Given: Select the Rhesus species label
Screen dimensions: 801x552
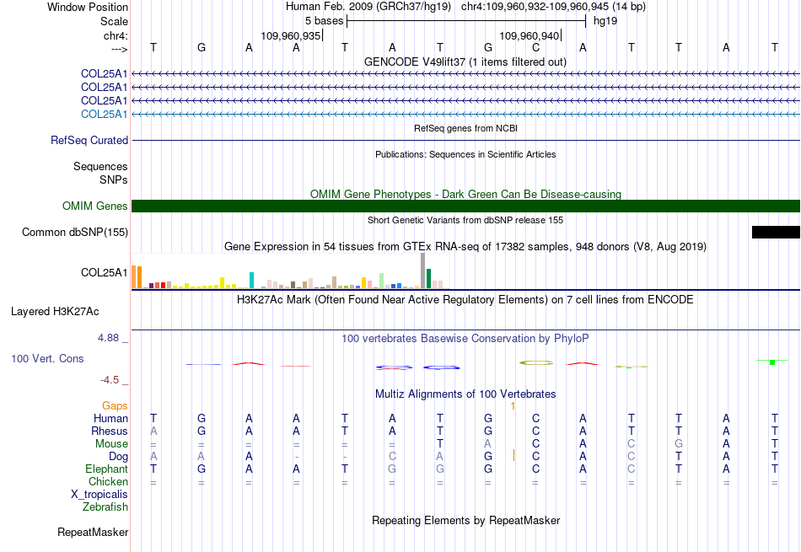Looking at the screenshot, I should [110, 431].
